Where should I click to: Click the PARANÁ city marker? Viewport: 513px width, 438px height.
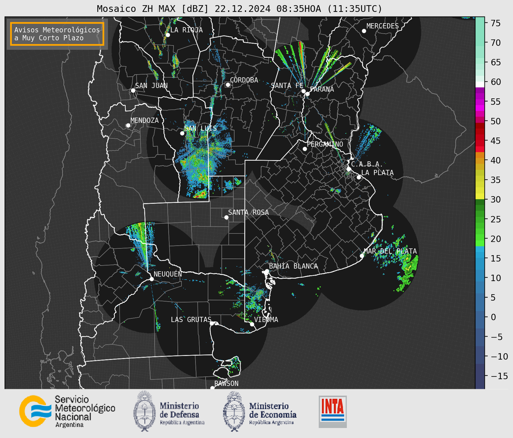tap(307, 94)
